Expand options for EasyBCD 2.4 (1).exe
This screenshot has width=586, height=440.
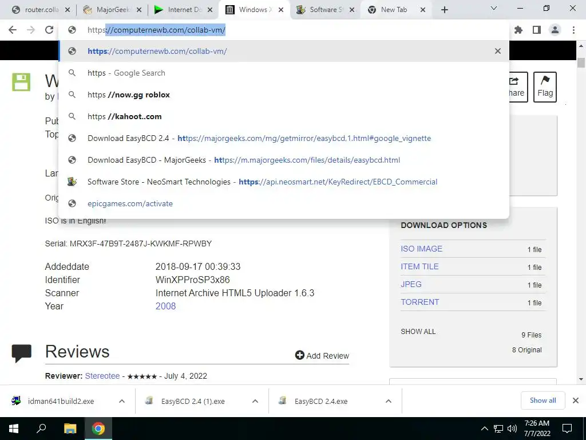tap(255, 401)
